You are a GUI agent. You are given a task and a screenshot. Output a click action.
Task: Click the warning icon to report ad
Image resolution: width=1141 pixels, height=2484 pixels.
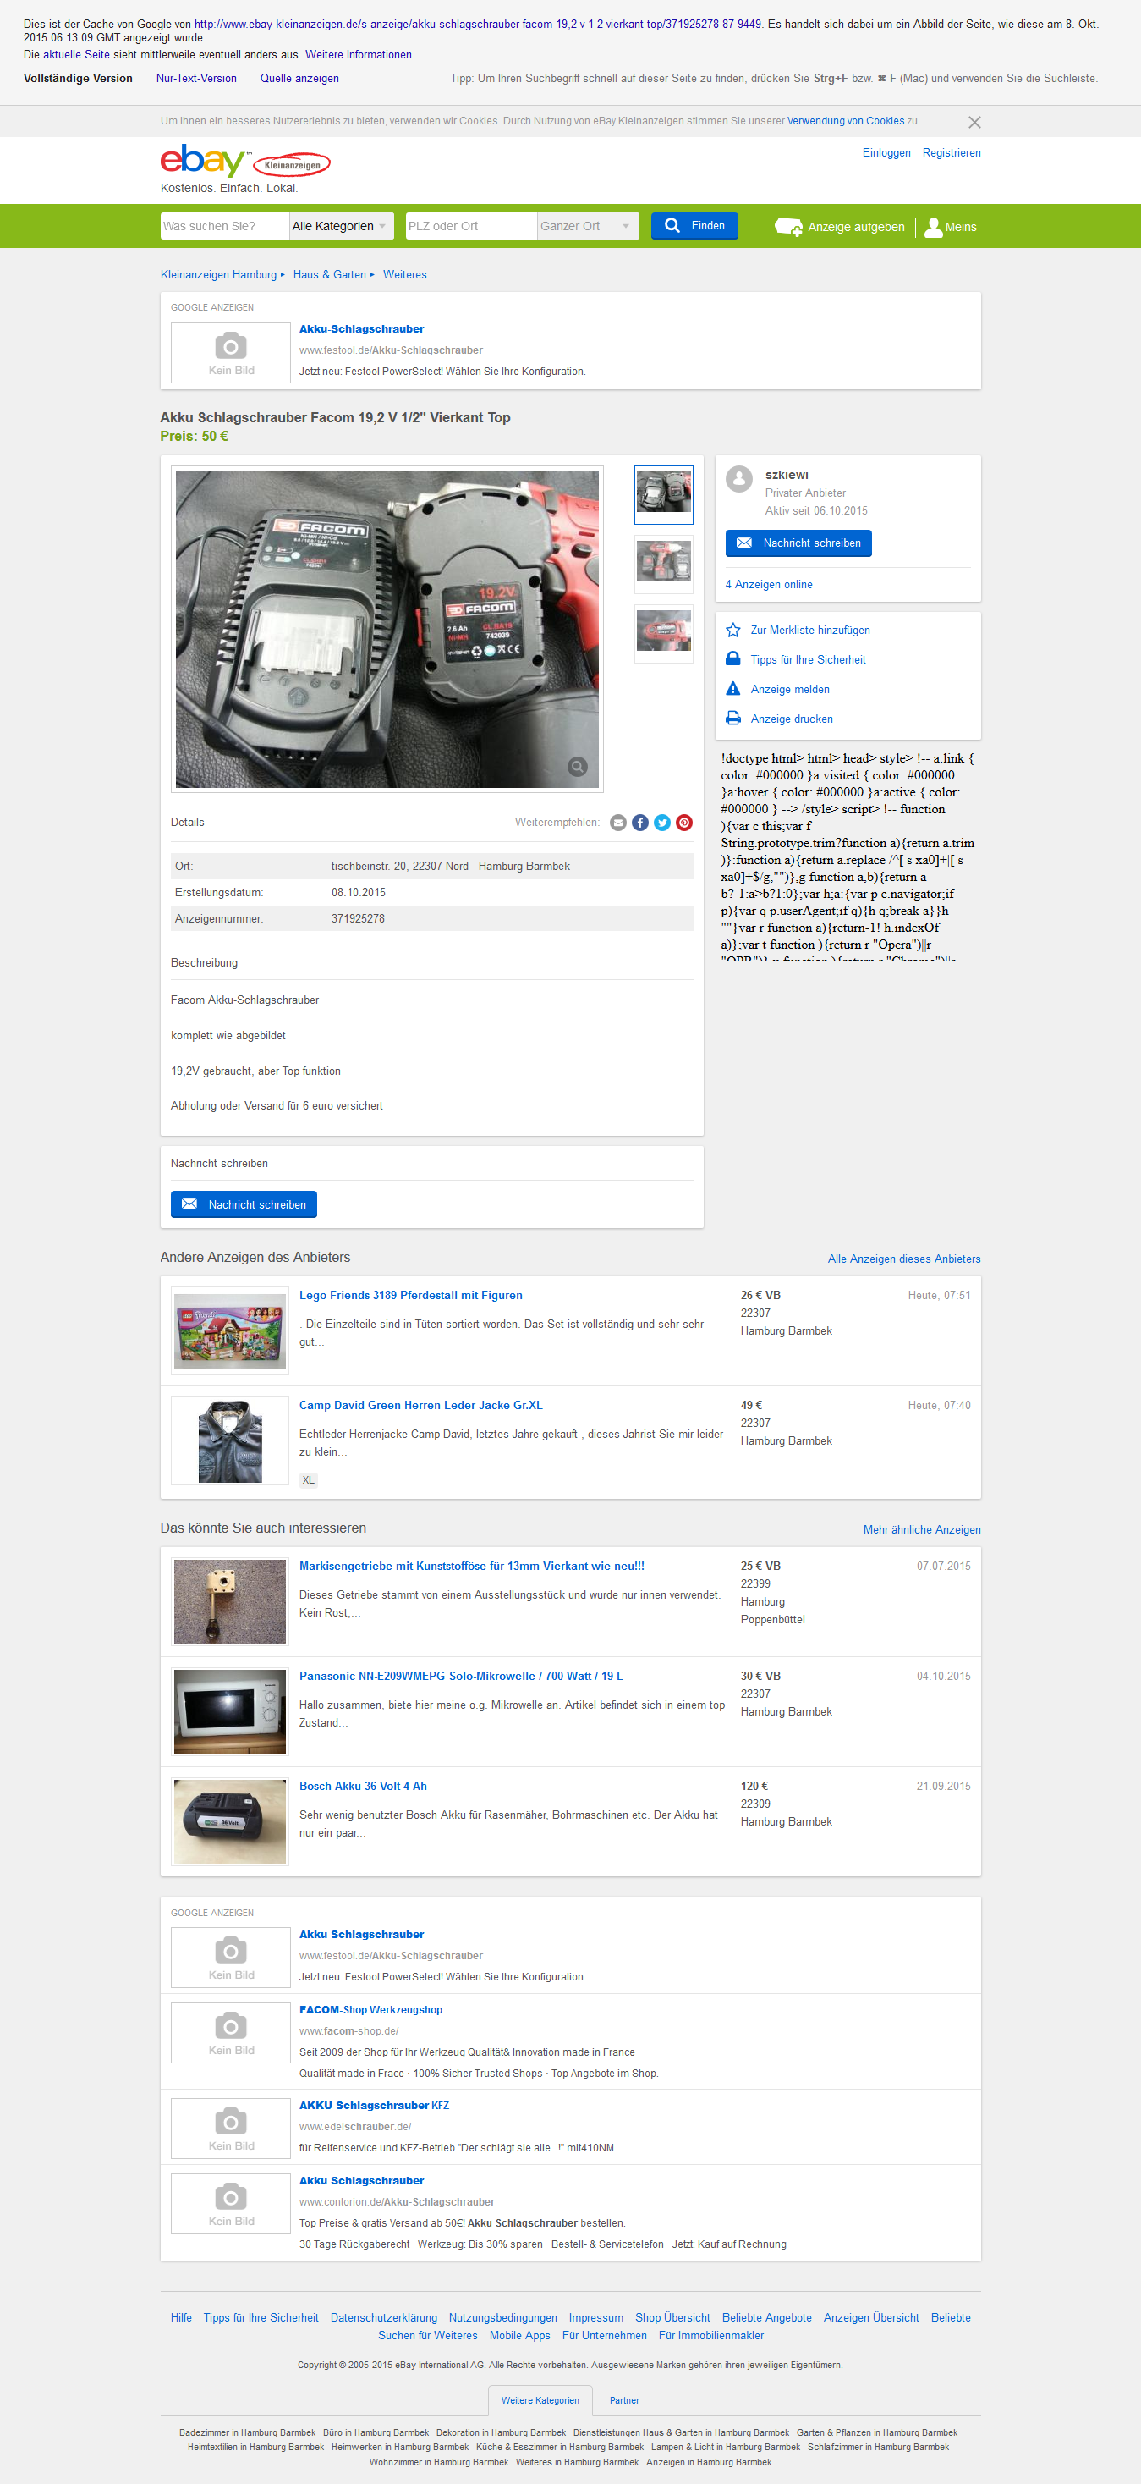(732, 689)
